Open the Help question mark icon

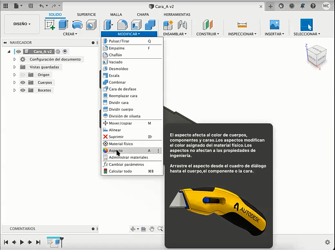tap(313, 6)
